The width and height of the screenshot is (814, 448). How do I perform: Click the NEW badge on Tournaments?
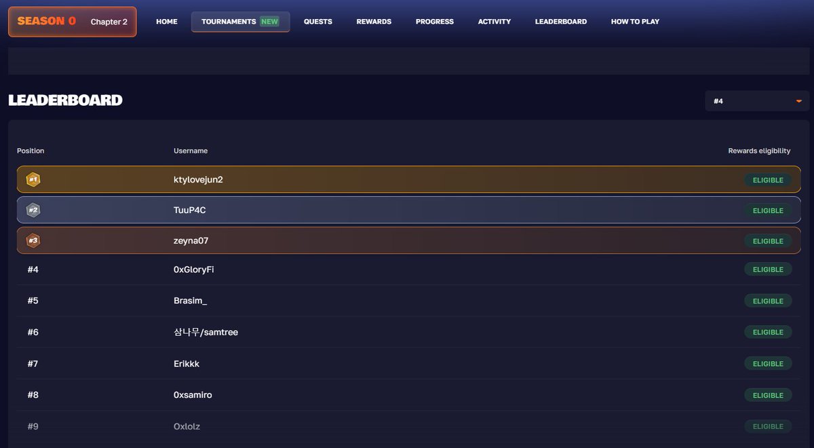click(270, 22)
